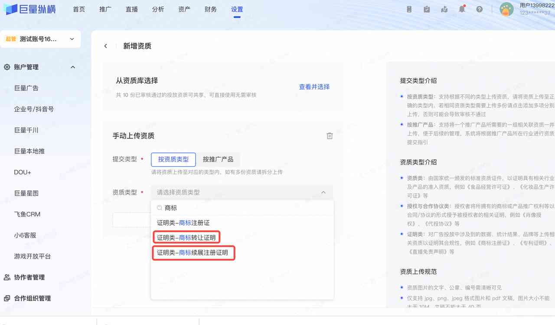Image resolution: width=555 pixels, height=325 pixels.
Task: Click the 巨量纵横 logo
Action: coord(29,9)
